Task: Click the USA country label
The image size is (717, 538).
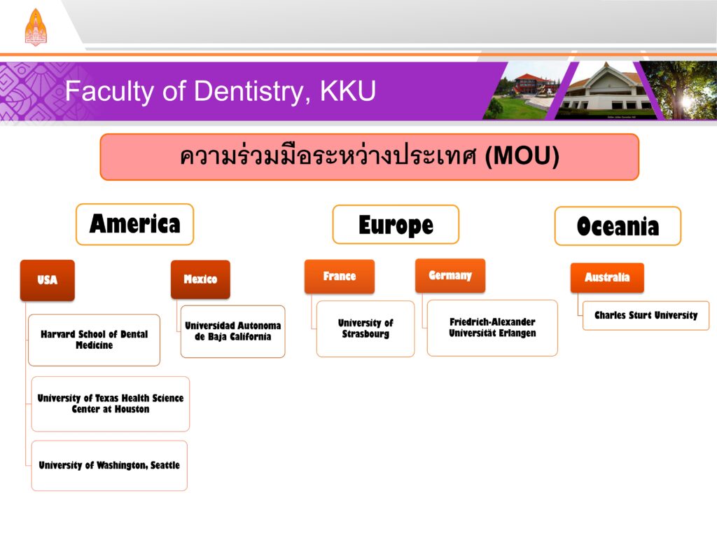Action: pyautogui.click(x=48, y=280)
